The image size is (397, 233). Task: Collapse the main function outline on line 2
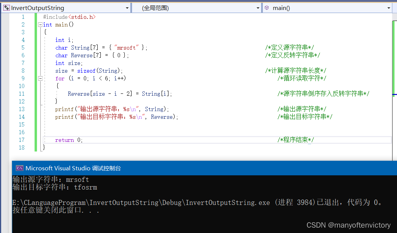pos(40,25)
